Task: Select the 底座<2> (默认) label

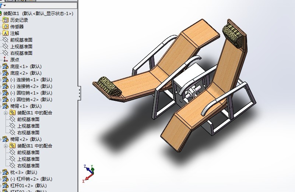Action: tap(26, 73)
